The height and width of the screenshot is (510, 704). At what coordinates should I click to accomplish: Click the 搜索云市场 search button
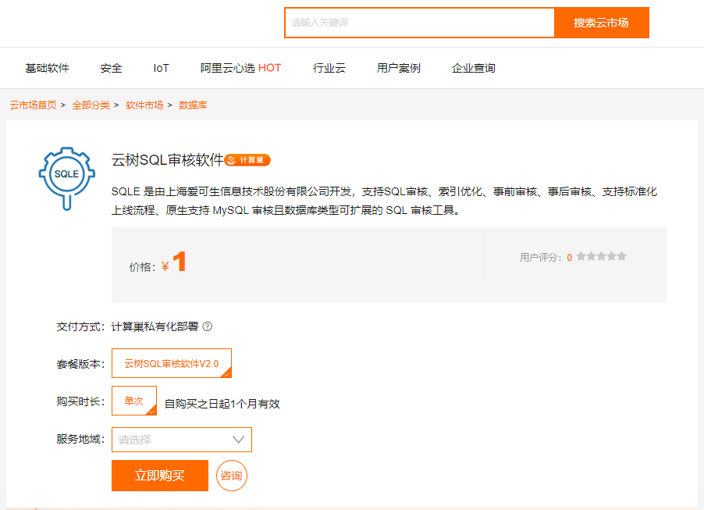pyautogui.click(x=602, y=23)
